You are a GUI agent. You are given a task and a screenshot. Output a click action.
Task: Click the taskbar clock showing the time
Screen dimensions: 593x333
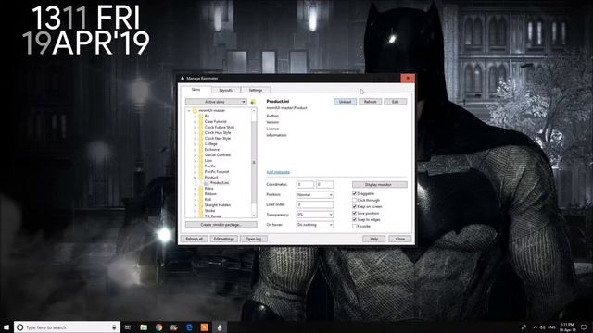567,327
